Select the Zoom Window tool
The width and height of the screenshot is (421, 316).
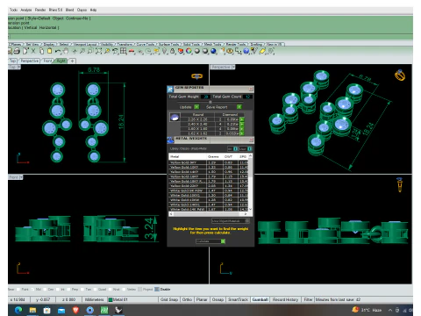pos(90,51)
